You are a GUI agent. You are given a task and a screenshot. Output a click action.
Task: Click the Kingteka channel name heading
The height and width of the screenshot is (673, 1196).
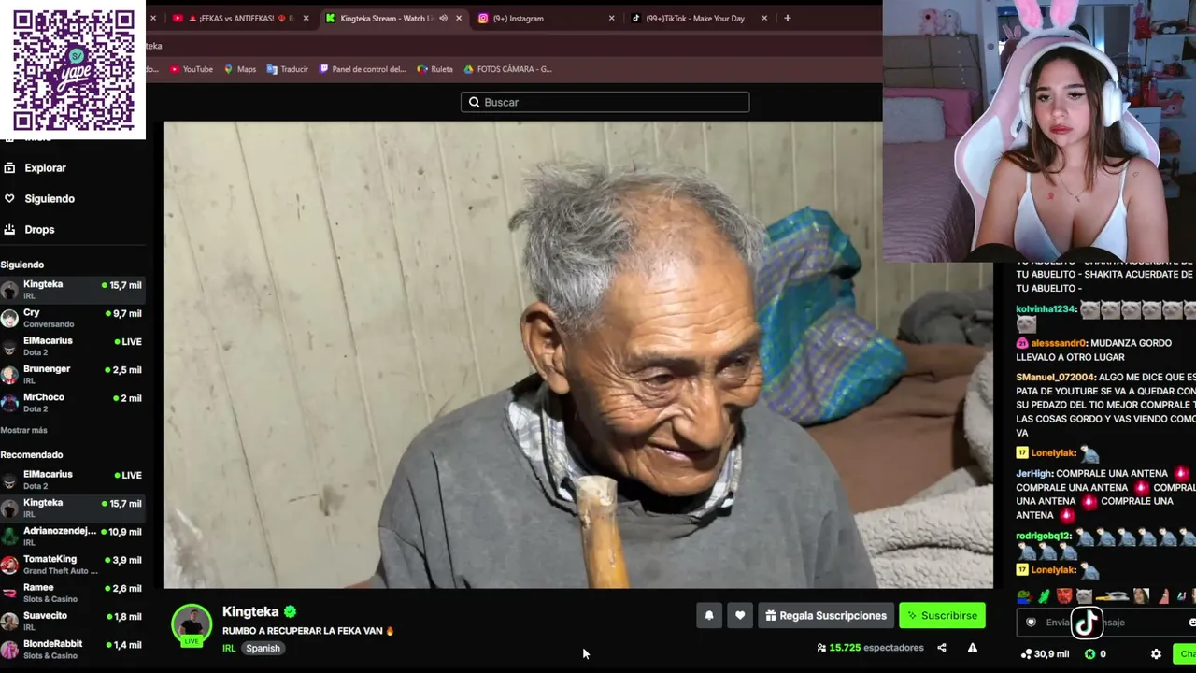point(250,612)
